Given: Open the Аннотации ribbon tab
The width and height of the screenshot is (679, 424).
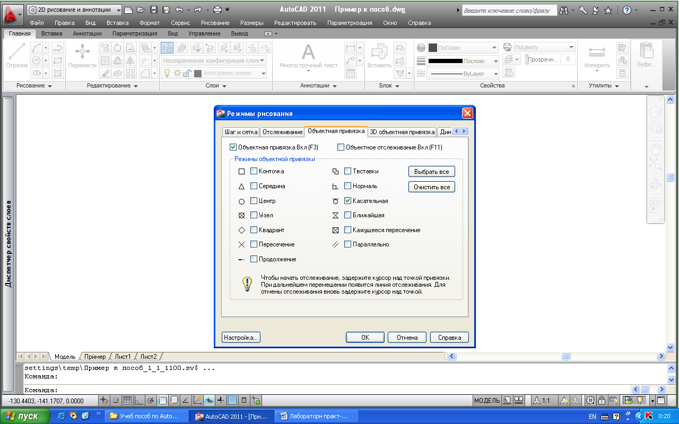Looking at the screenshot, I should coord(87,33).
